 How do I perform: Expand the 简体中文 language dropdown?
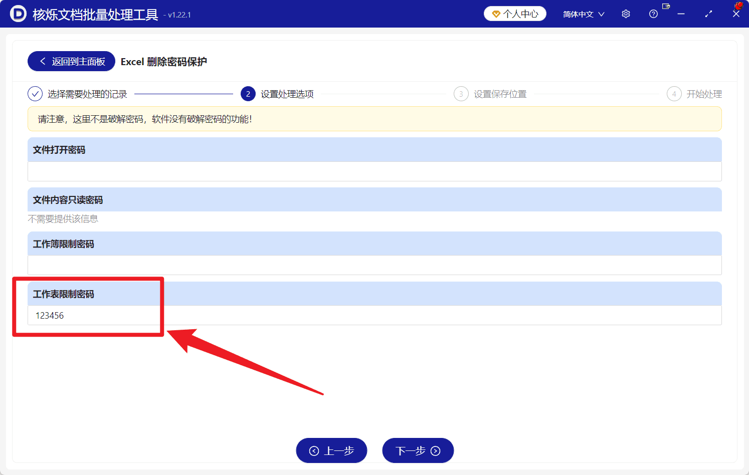click(x=584, y=14)
